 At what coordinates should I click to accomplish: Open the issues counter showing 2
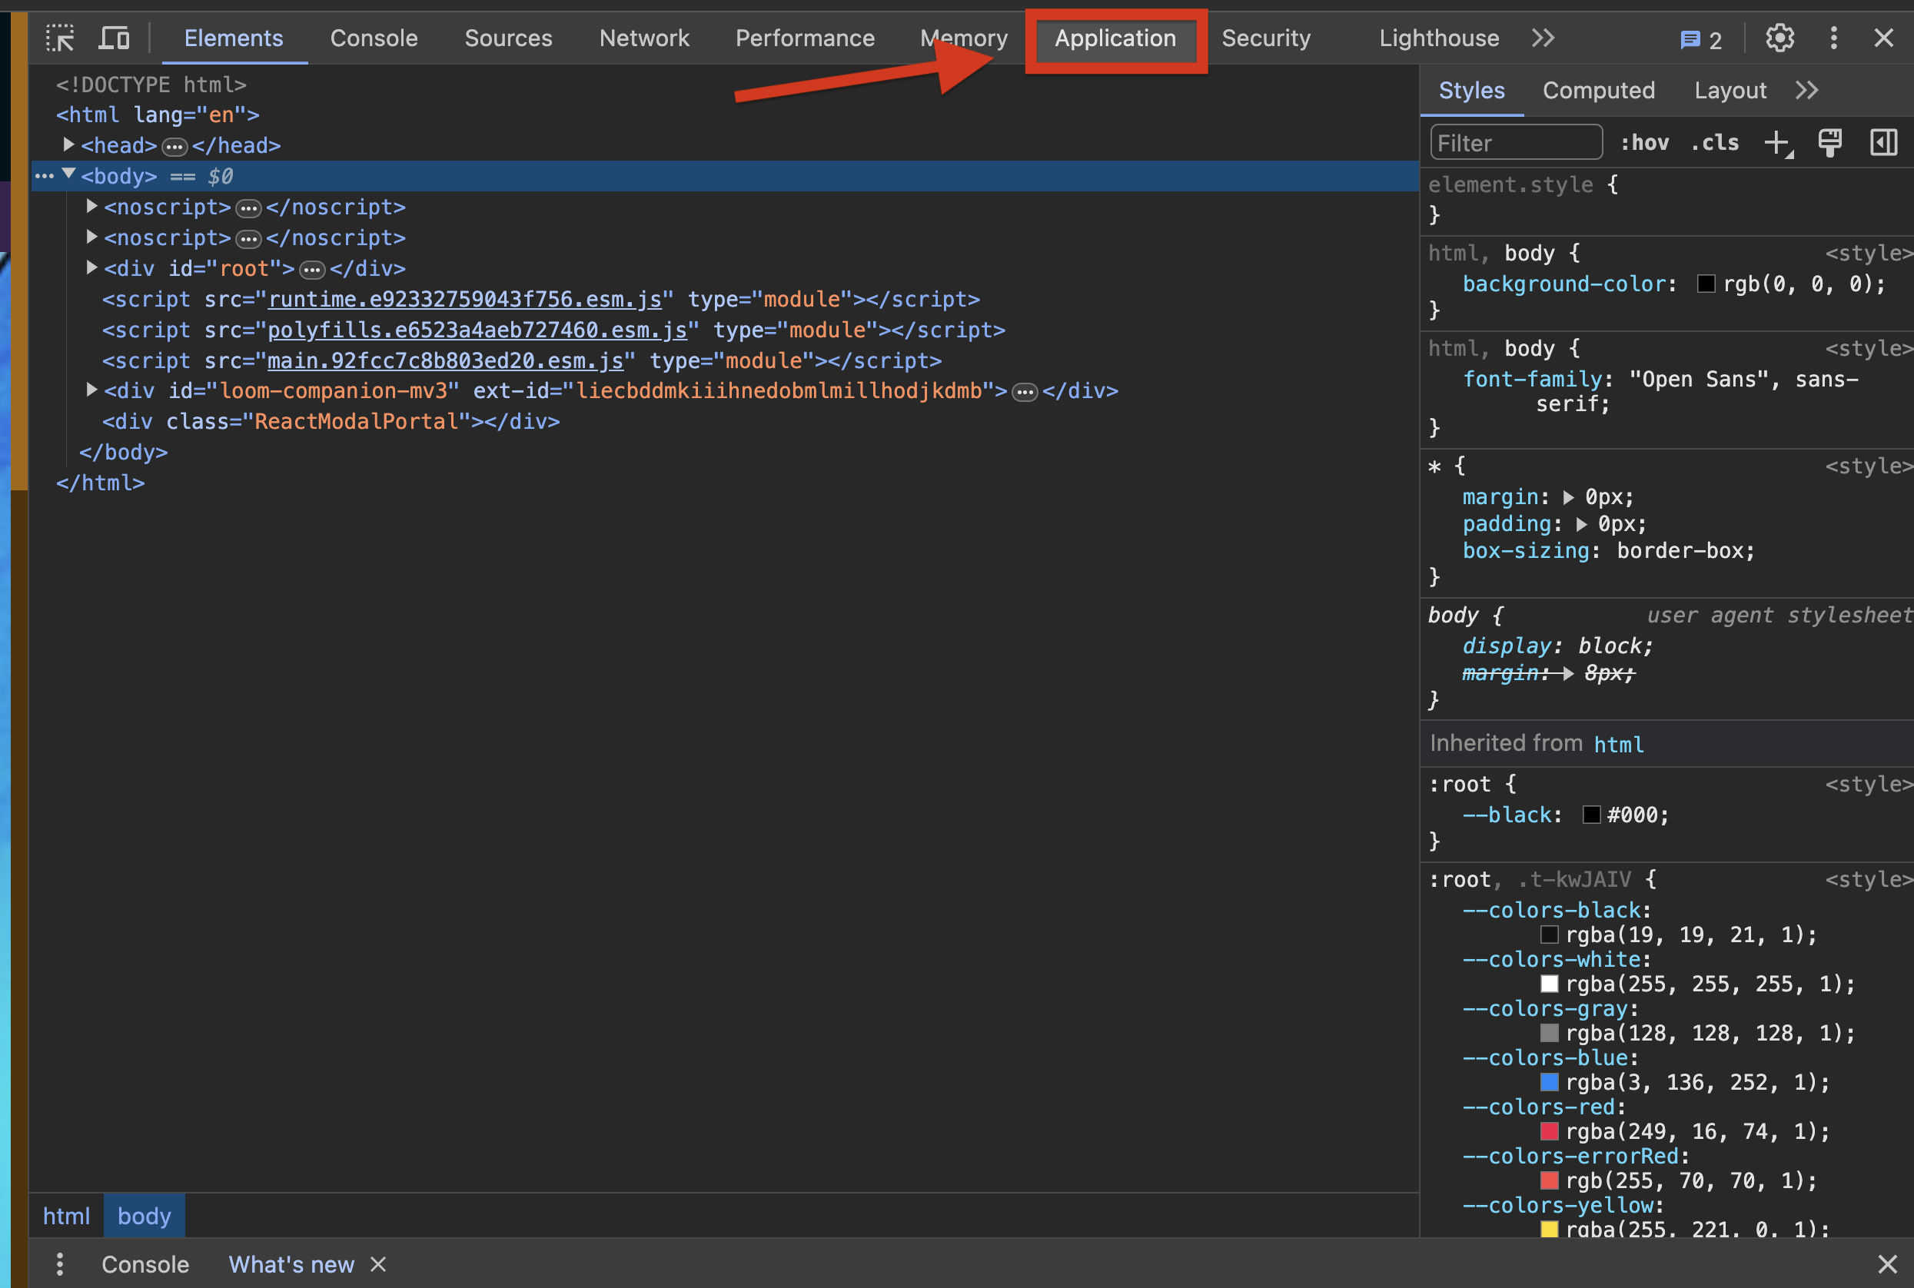click(x=1700, y=39)
